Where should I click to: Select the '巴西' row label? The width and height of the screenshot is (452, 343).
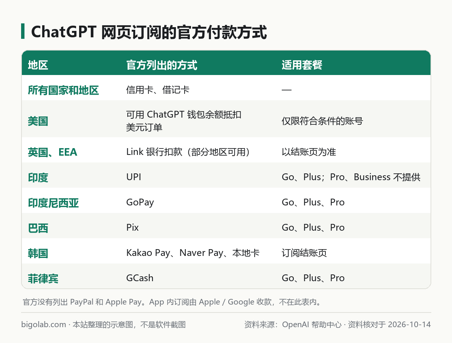[38, 228]
